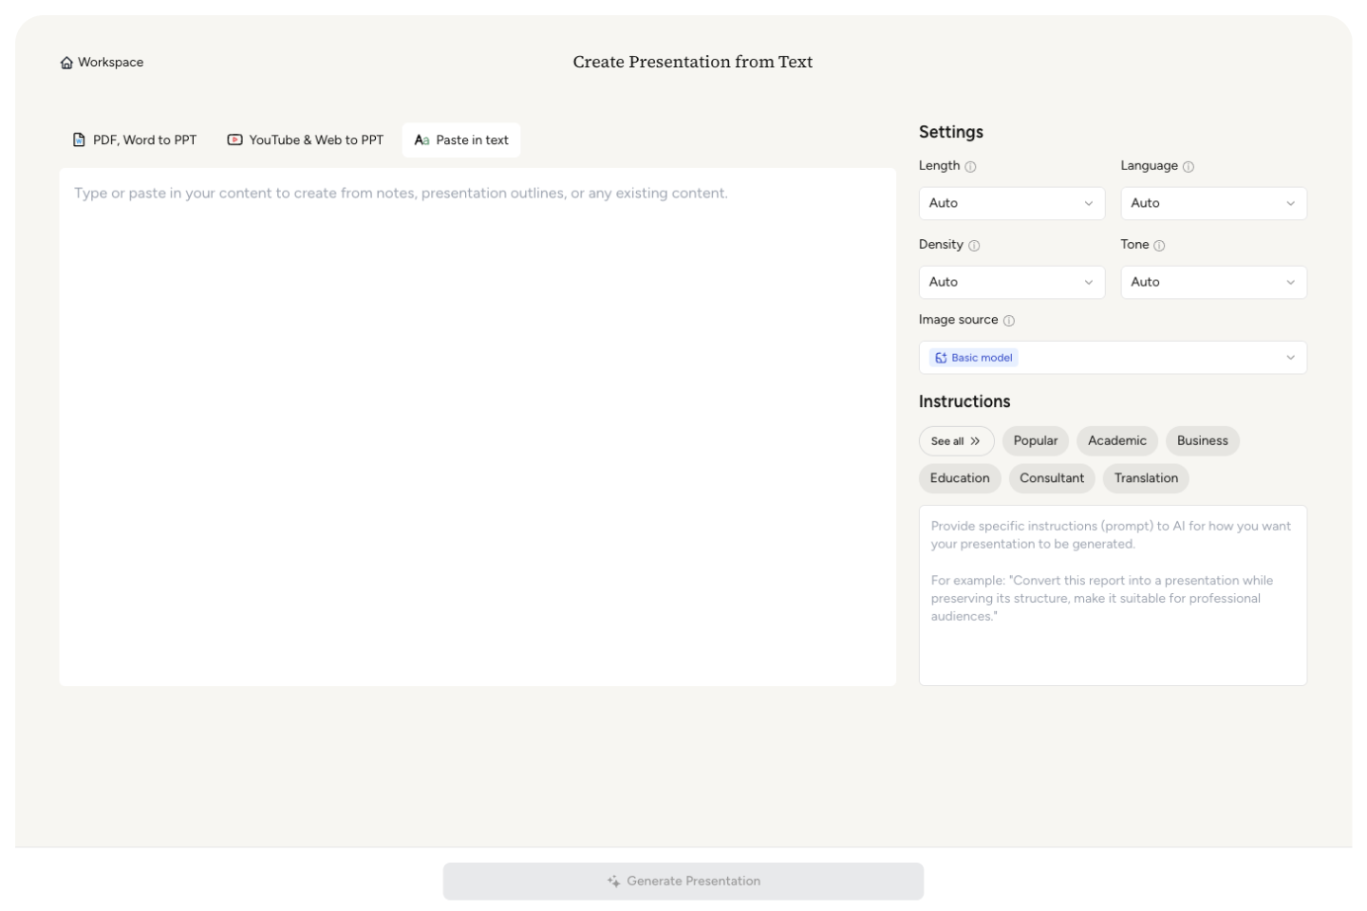Click the Density info icon

click(974, 246)
